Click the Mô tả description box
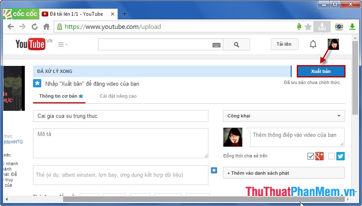The height and width of the screenshot is (206, 362). (121, 143)
